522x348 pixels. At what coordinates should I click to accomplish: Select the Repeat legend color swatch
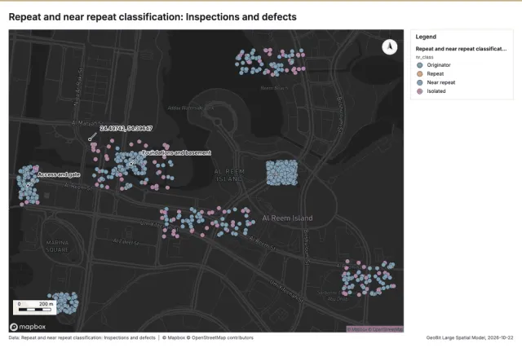[x=419, y=74]
